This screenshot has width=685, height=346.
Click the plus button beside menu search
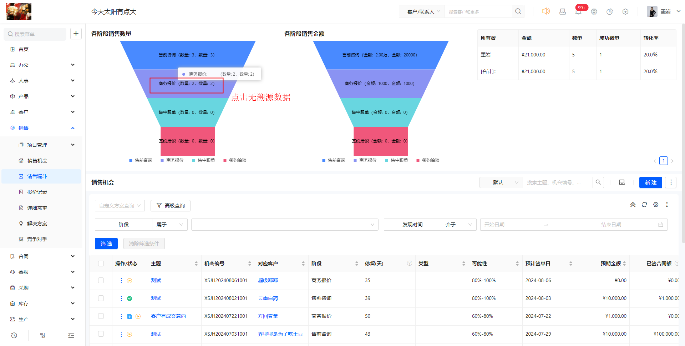(x=76, y=34)
